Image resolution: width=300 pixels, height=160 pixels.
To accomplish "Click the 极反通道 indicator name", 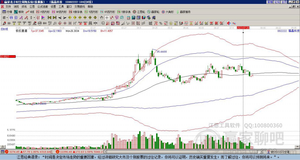I will point(21,31).
